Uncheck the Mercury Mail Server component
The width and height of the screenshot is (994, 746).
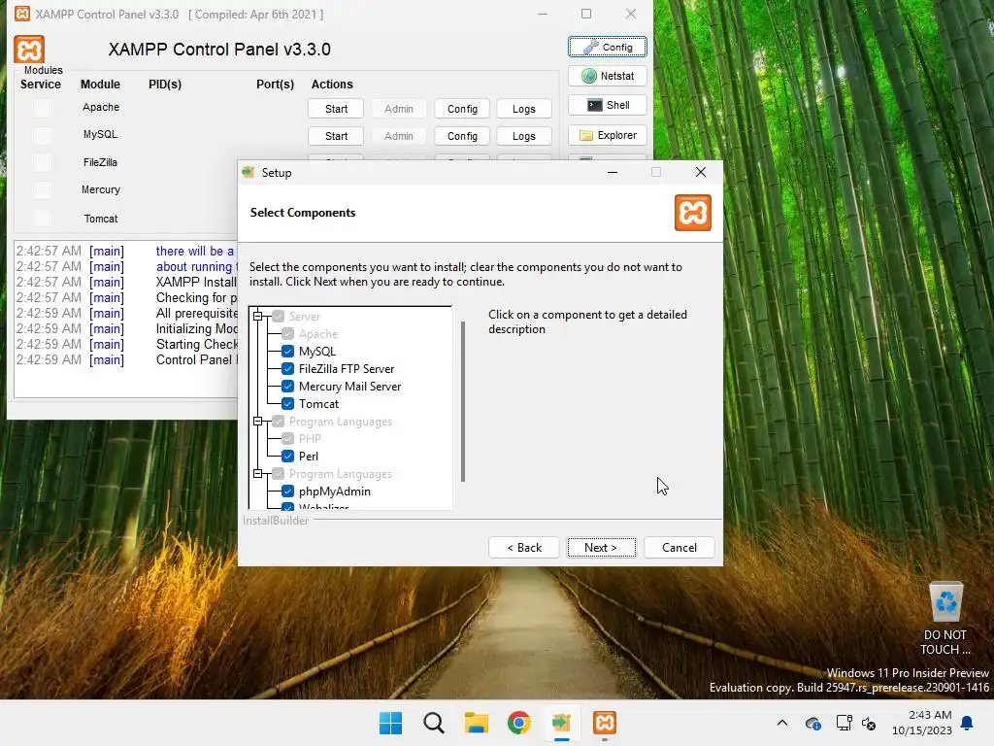click(x=287, y=387)
